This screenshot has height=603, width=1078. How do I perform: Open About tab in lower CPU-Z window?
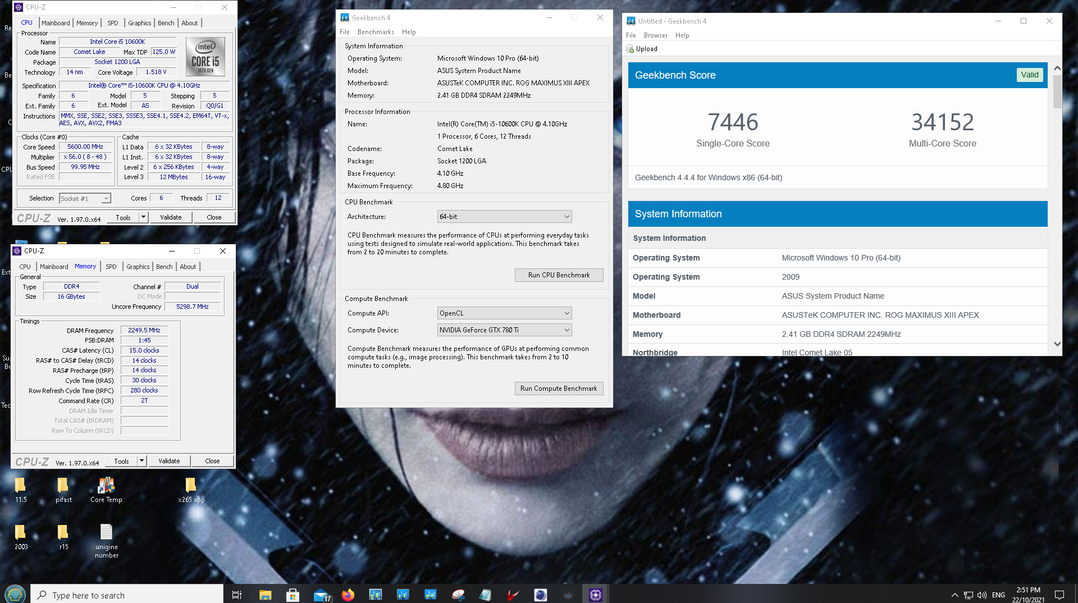188,267
